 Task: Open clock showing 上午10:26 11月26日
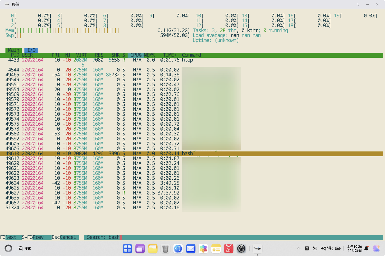coord(354,249)
